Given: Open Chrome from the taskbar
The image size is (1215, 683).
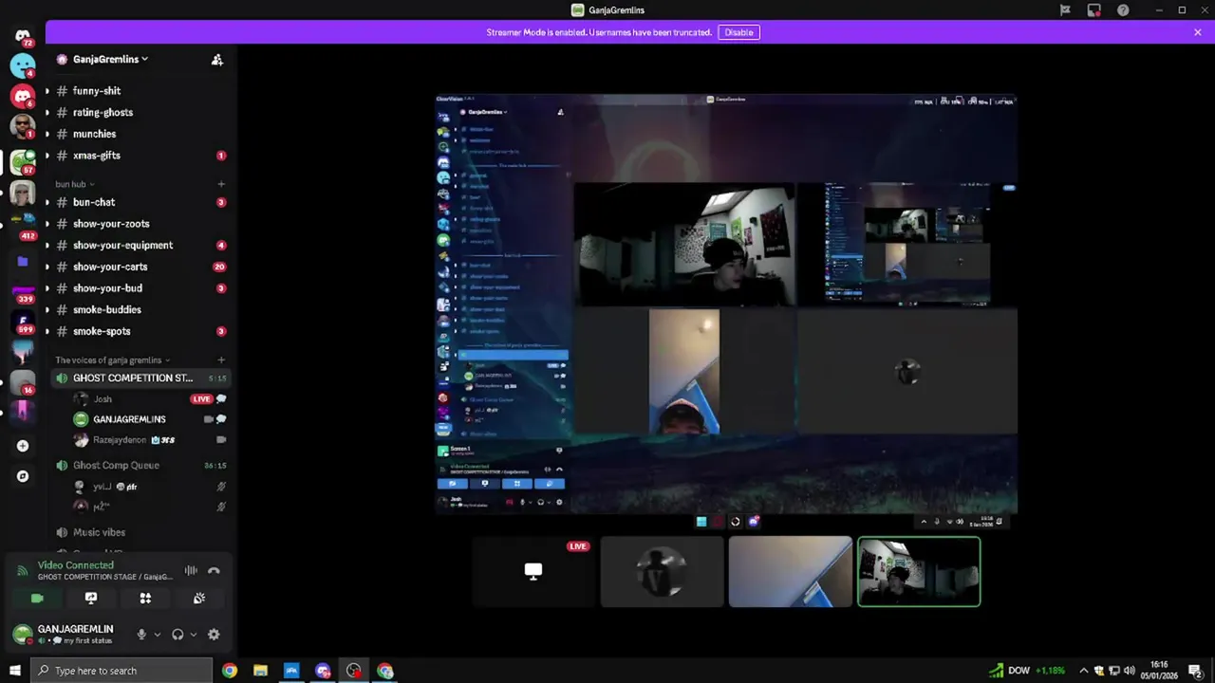Looking at the screenshot, I should point(230,671).
